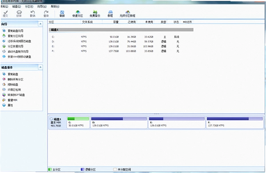Launch the 免费备份 free backup tool
Viewport: 266px width, 173px height.
pyautogui.click(x=95, y=14)
